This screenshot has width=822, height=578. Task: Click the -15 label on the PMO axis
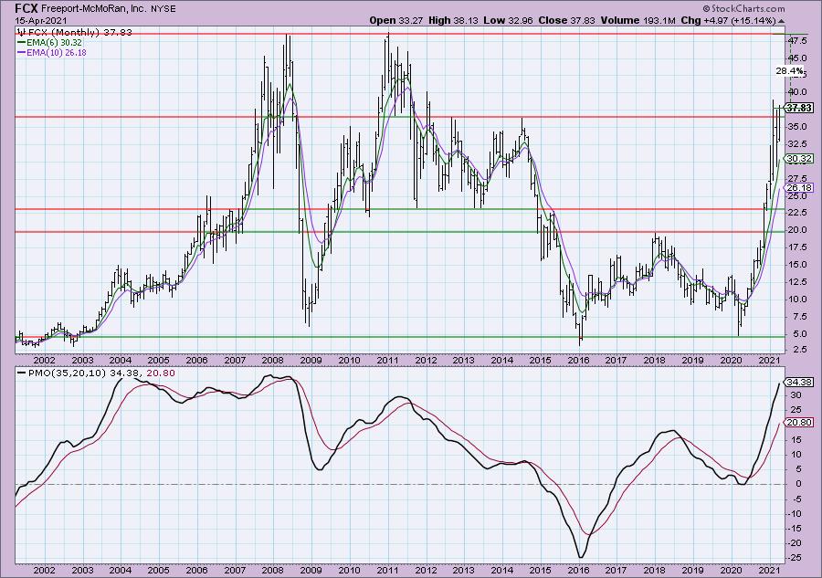pos(795,528)
